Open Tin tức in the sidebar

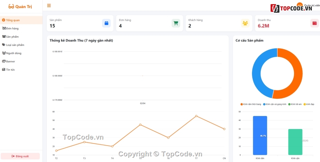tap(21, 70)
